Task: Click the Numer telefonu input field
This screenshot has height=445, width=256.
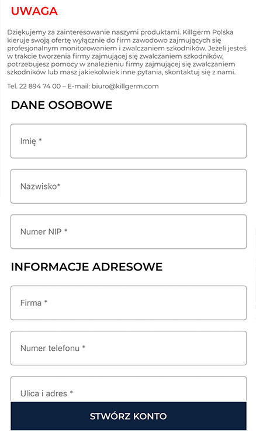Action: [128, 348]
